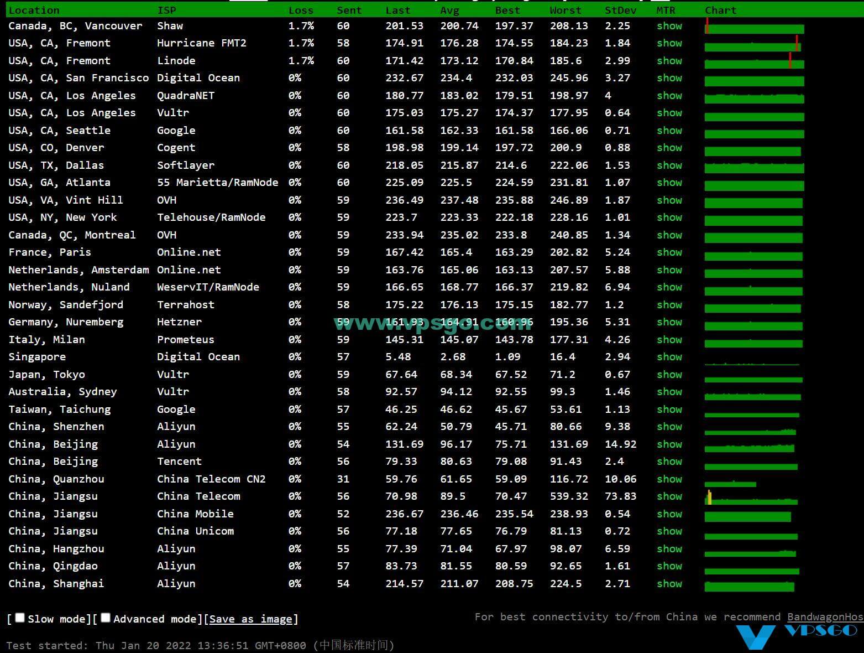Image resolution: width=864 pixels, height=653 pixels.
Task: Click the Avg column header
Action: [449, 10]
